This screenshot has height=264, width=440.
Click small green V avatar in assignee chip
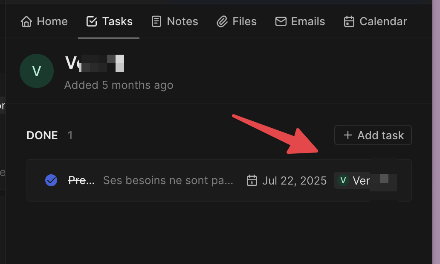tap(343, 180)
